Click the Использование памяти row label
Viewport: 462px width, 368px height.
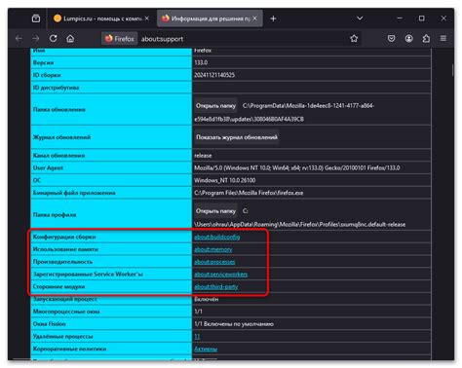(65, 249)
